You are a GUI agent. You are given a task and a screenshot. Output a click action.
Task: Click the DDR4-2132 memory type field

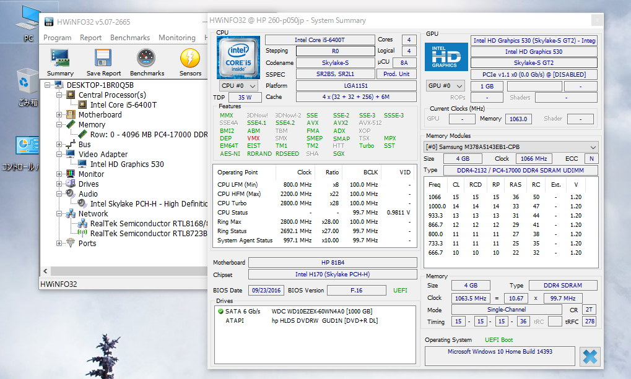tap(520, 171)
